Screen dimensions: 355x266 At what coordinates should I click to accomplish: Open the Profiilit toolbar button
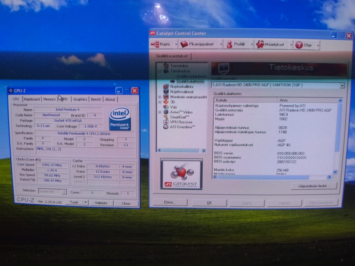tap(236, 44)
